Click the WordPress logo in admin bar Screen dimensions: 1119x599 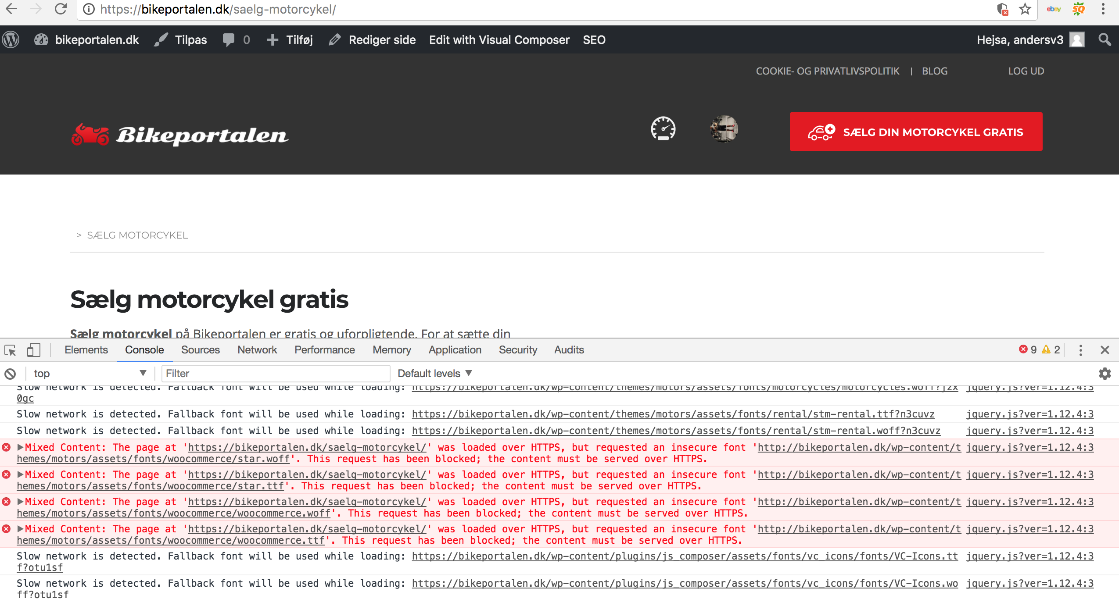coord(11,40)
